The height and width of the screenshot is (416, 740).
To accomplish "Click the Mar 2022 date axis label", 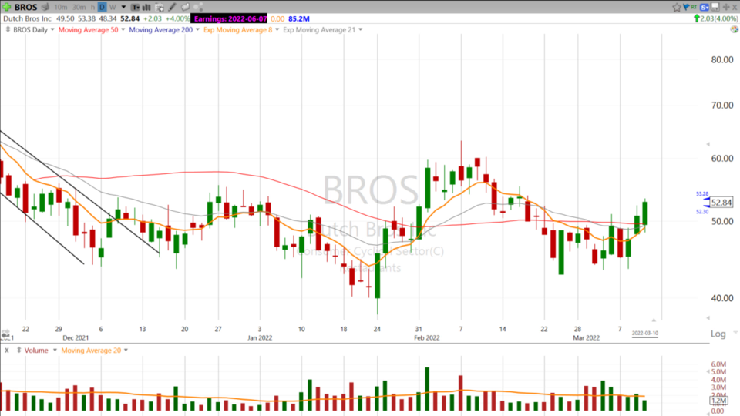I will (x=586, y=337).
